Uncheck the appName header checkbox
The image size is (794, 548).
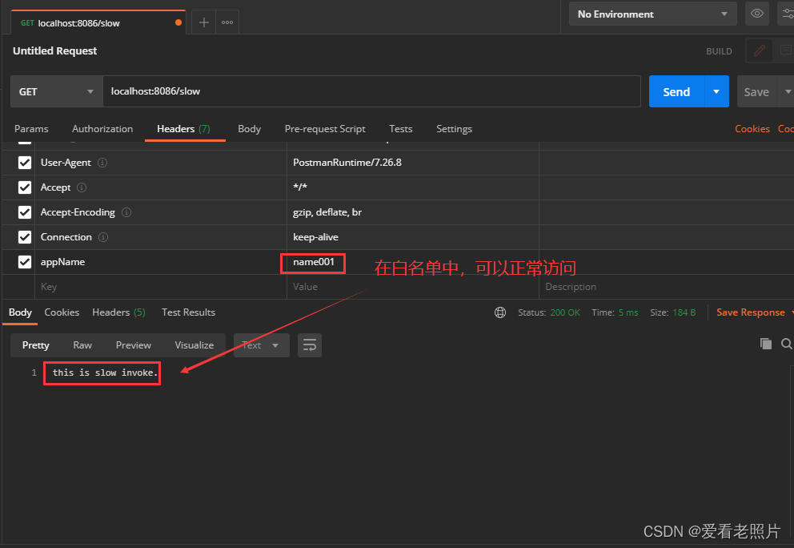click(25, 262)
